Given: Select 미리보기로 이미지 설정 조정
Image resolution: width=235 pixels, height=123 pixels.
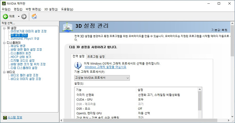Looking at the screenshot, I should point(29,31).
